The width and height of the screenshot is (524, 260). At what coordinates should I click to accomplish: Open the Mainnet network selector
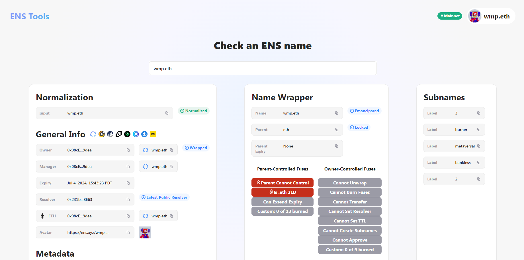tap(450, 16)
